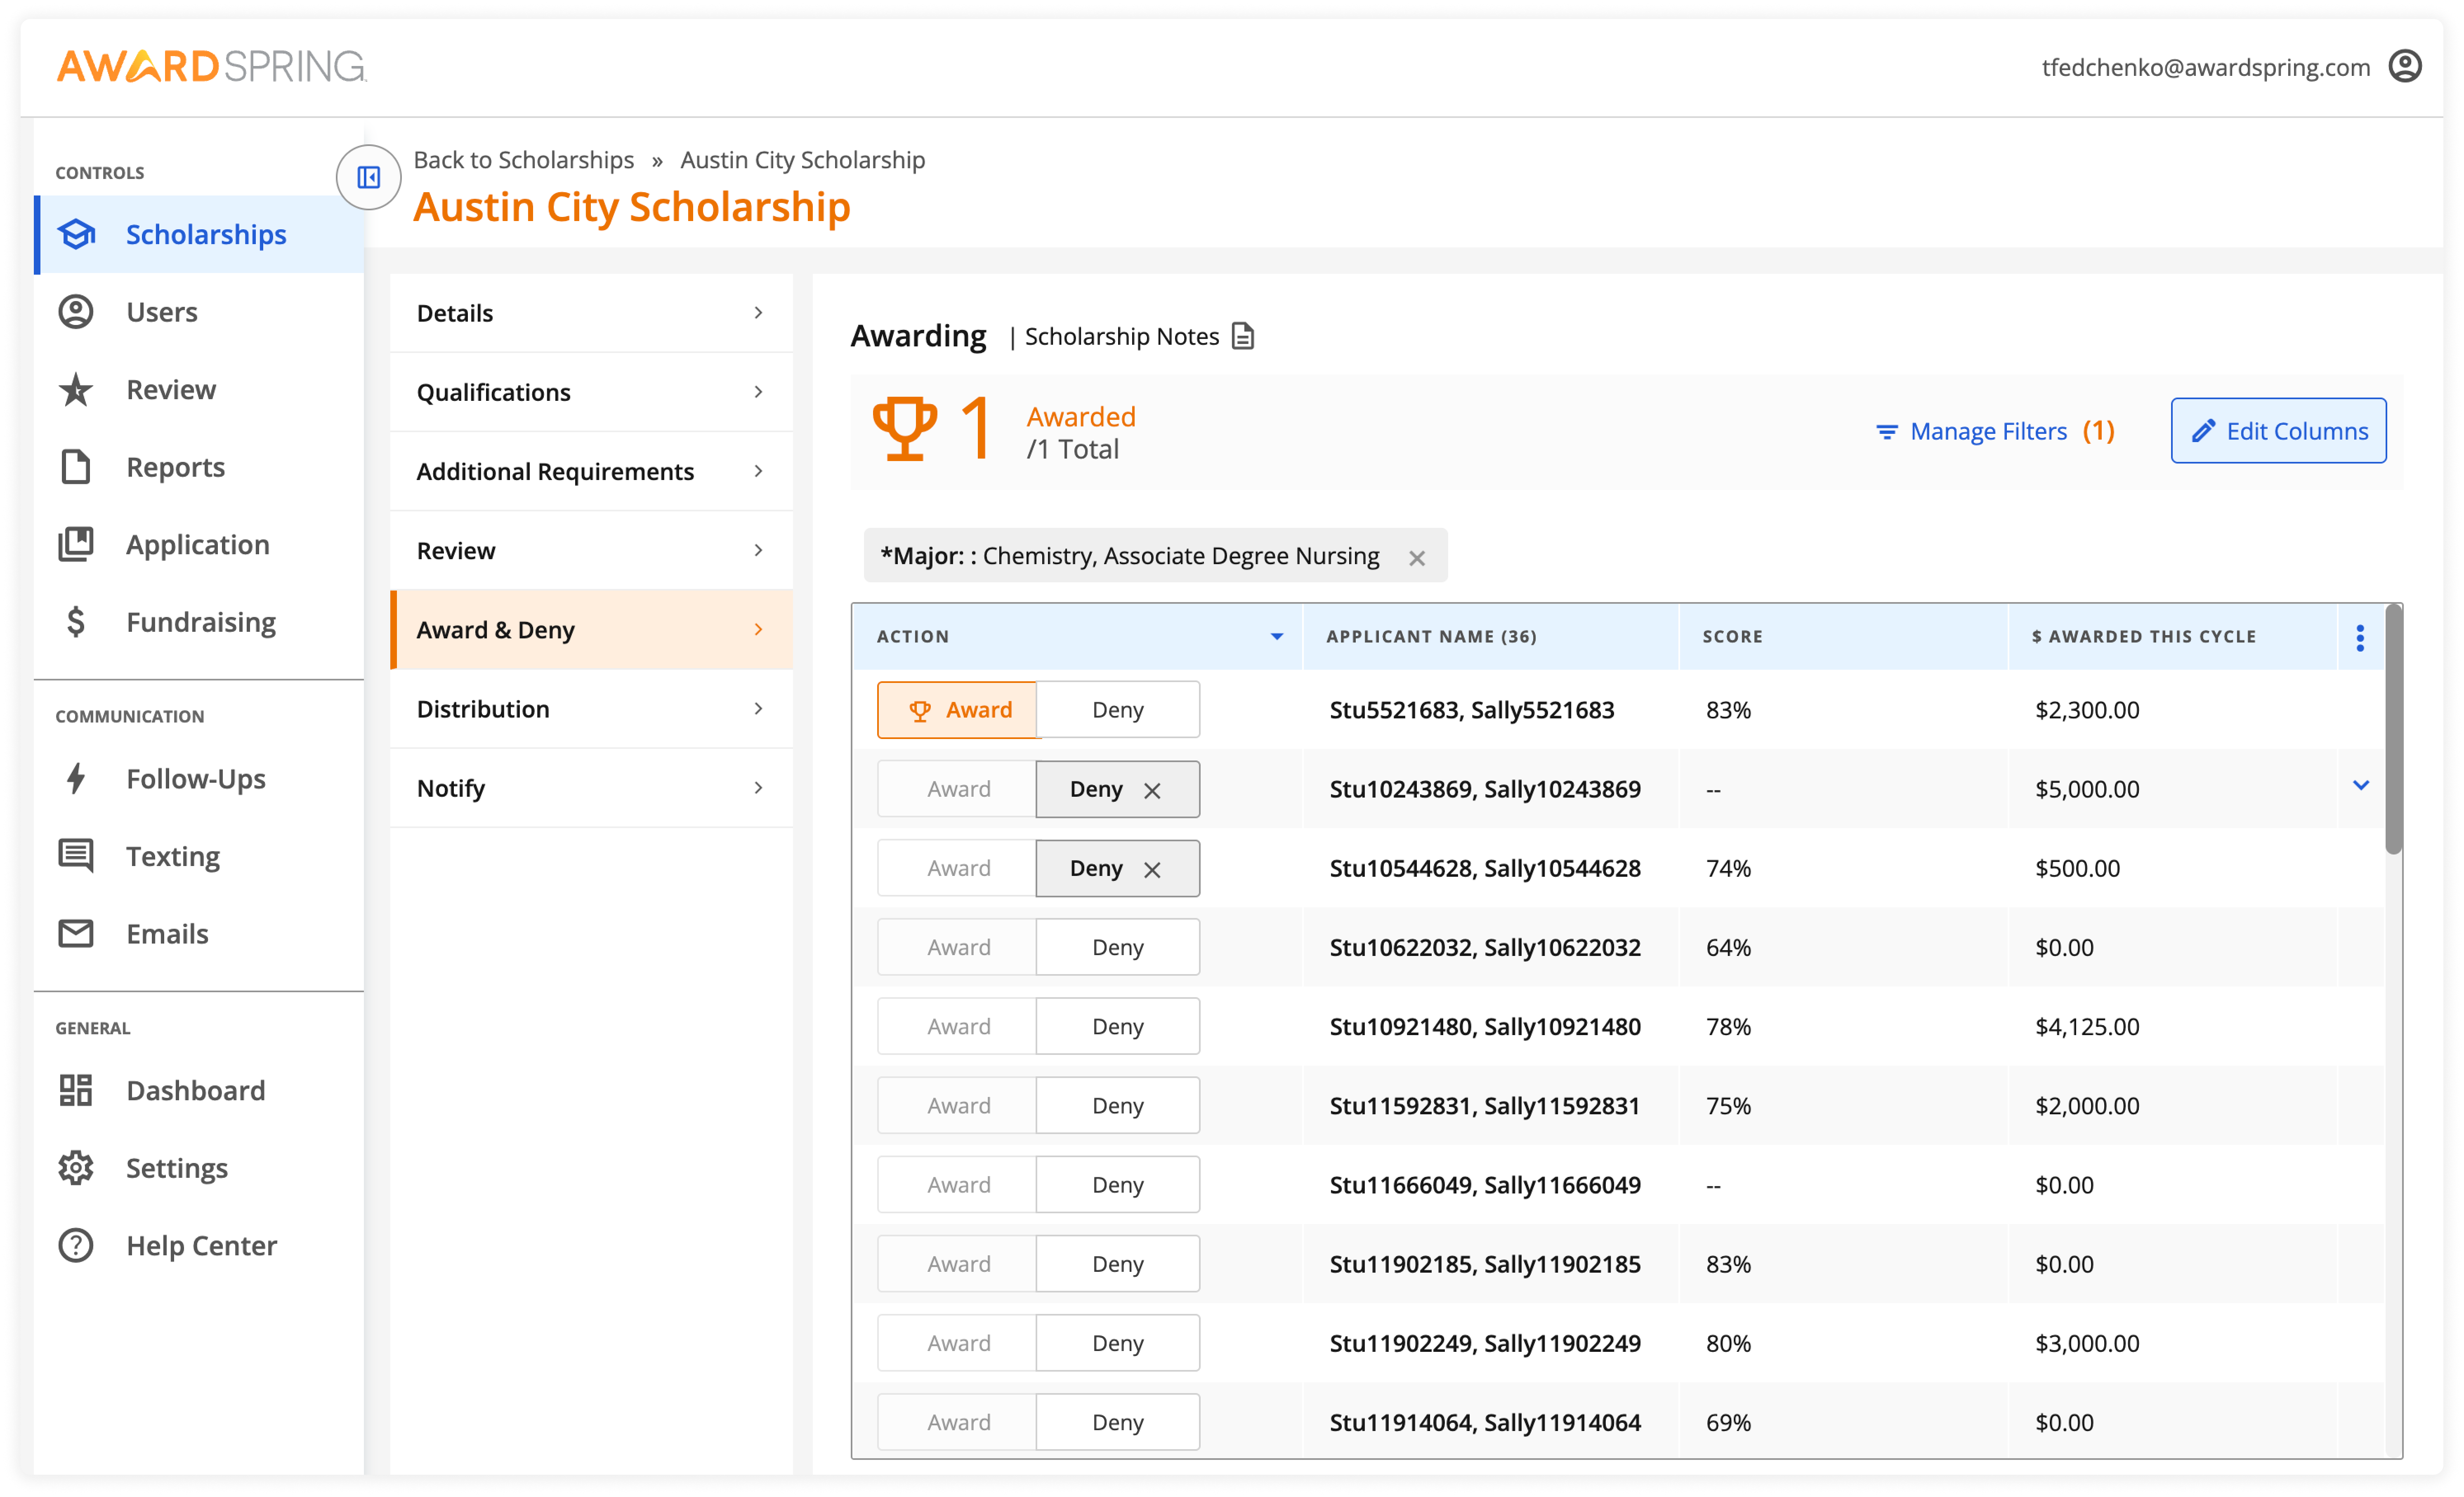This screenshot has height=1497, width=2464.
Task: Collapse the sidebar with the panel icon
Action: (x=368, y=177)
